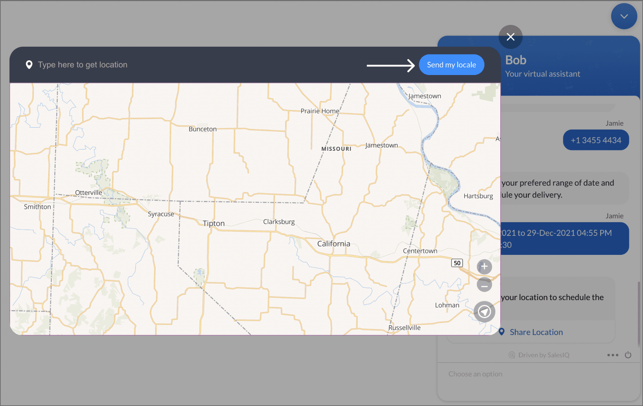Click Syracuse label on the map
This screenshot has height=406, width=643.
(x=161, y=214)
